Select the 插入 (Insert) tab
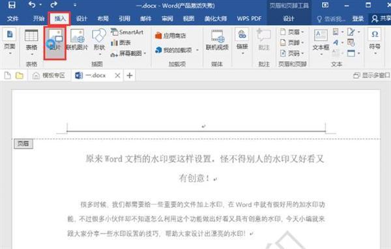Viewport: 391px width, 249px height. pos(60,18)
